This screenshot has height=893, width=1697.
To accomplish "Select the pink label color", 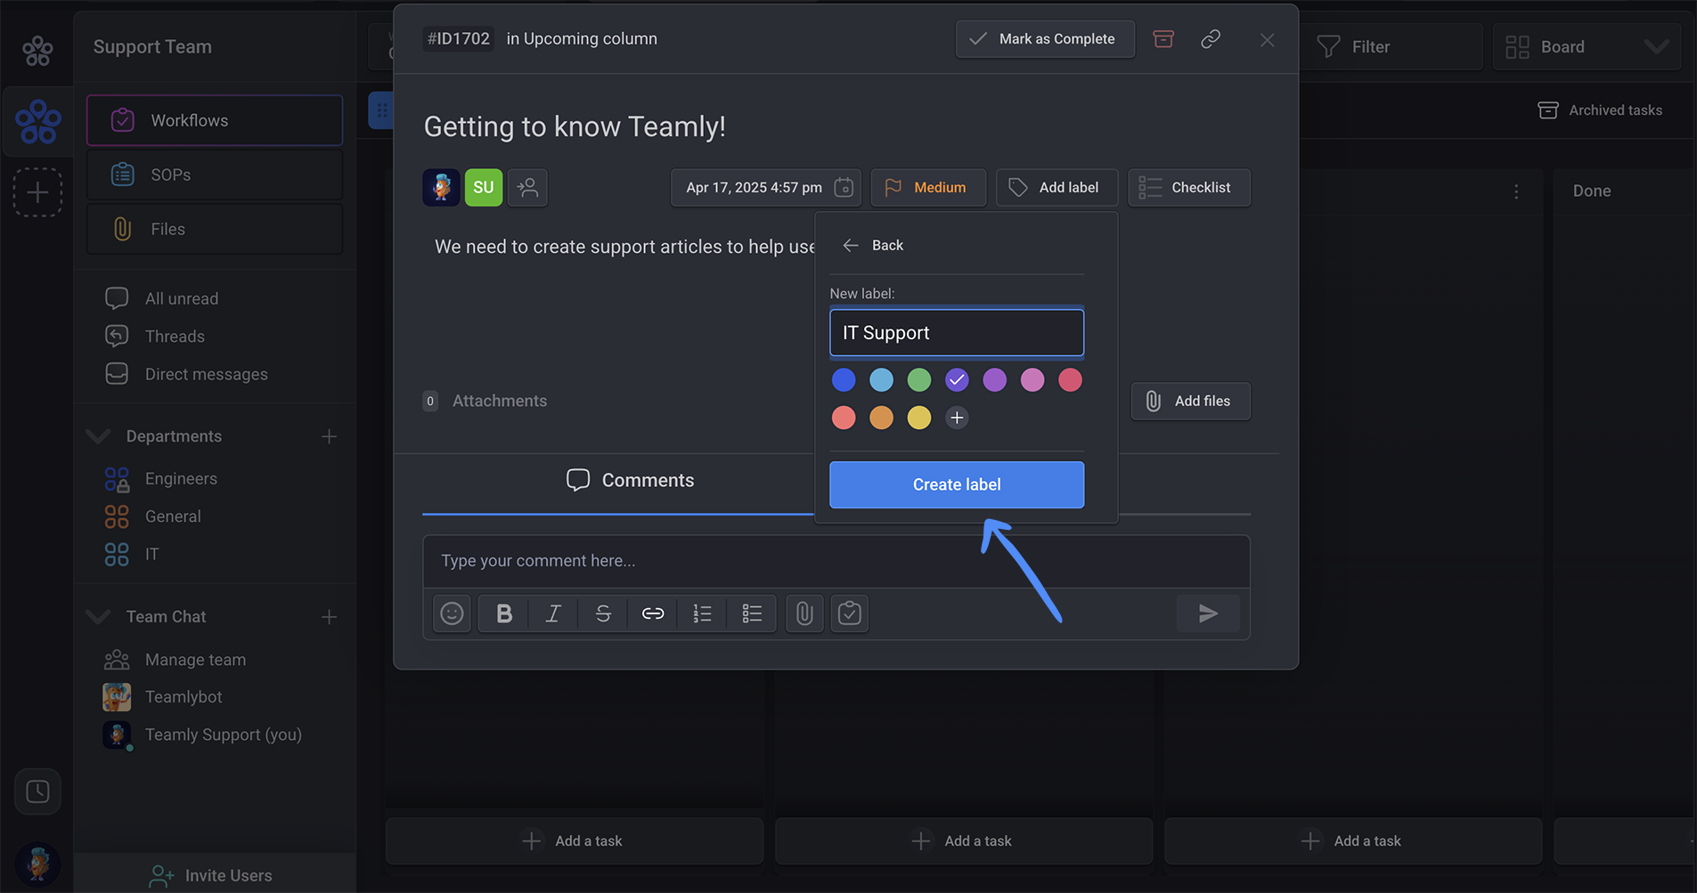I will tap(1032, 380).
